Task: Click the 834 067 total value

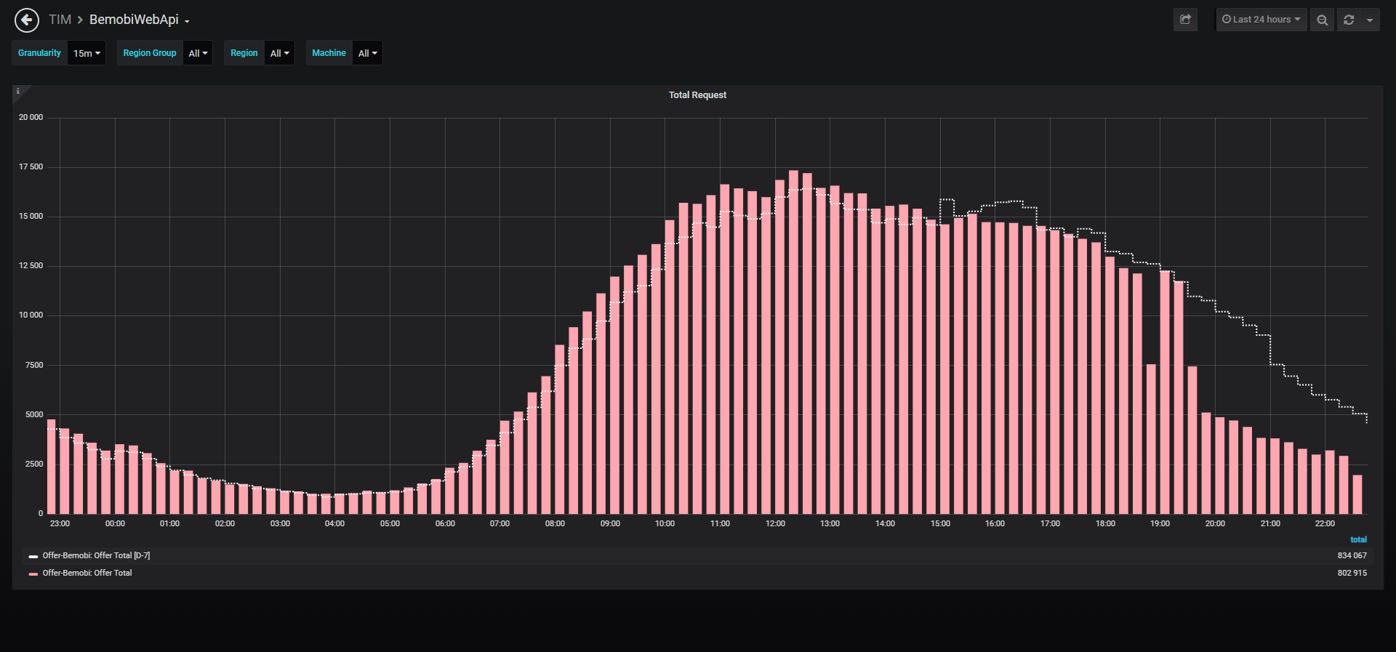Action: coord(1352,555)
